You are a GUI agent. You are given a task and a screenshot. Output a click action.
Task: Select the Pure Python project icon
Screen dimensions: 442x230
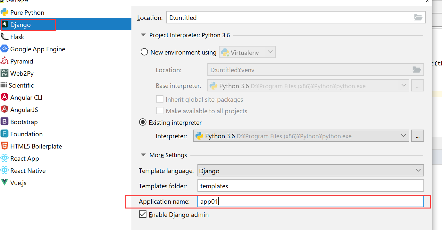coord(4,13)
